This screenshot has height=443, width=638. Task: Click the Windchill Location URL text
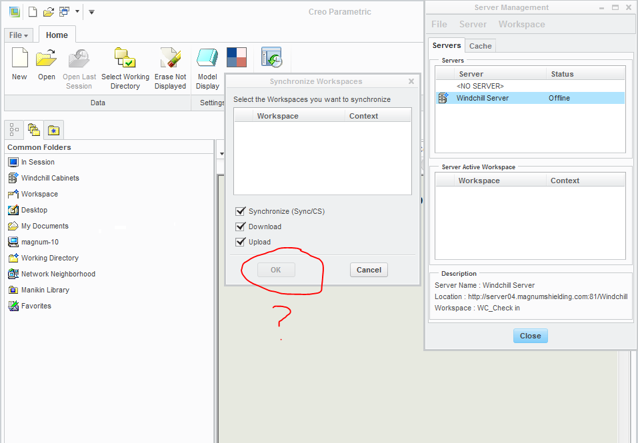[548, 296]
